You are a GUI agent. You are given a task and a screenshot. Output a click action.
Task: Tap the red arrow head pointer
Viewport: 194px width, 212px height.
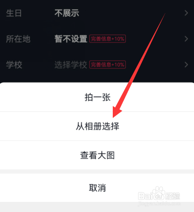(116, 112)
